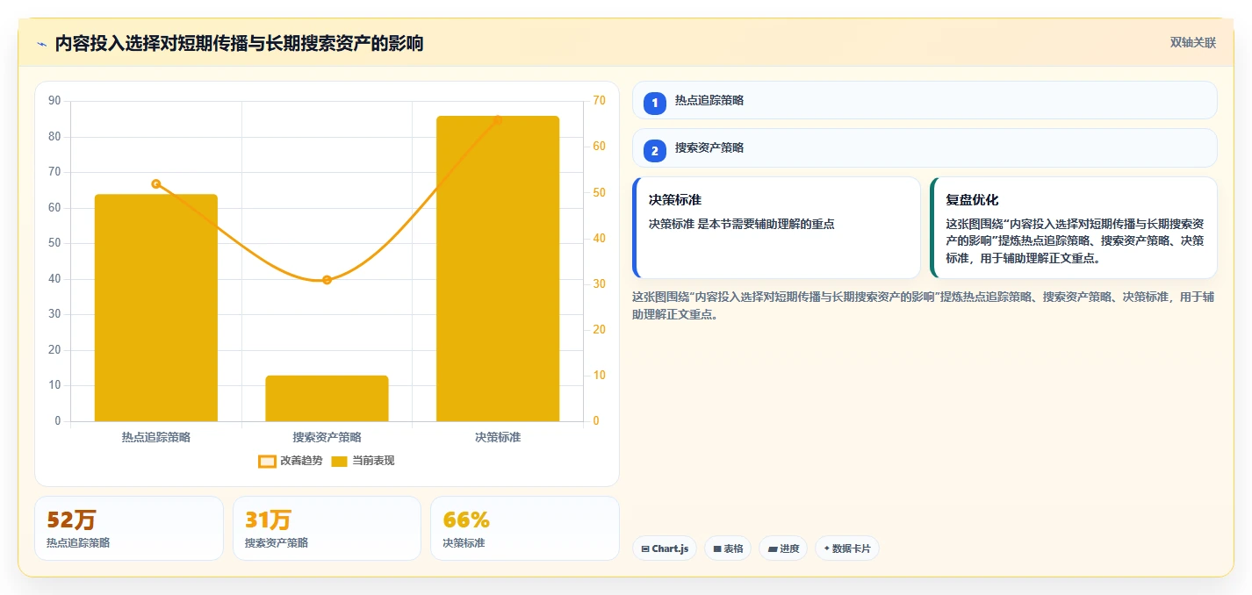Click the main title 内容投入选择对短期传播与长期搜索资产的影响

tap(239, 43)
